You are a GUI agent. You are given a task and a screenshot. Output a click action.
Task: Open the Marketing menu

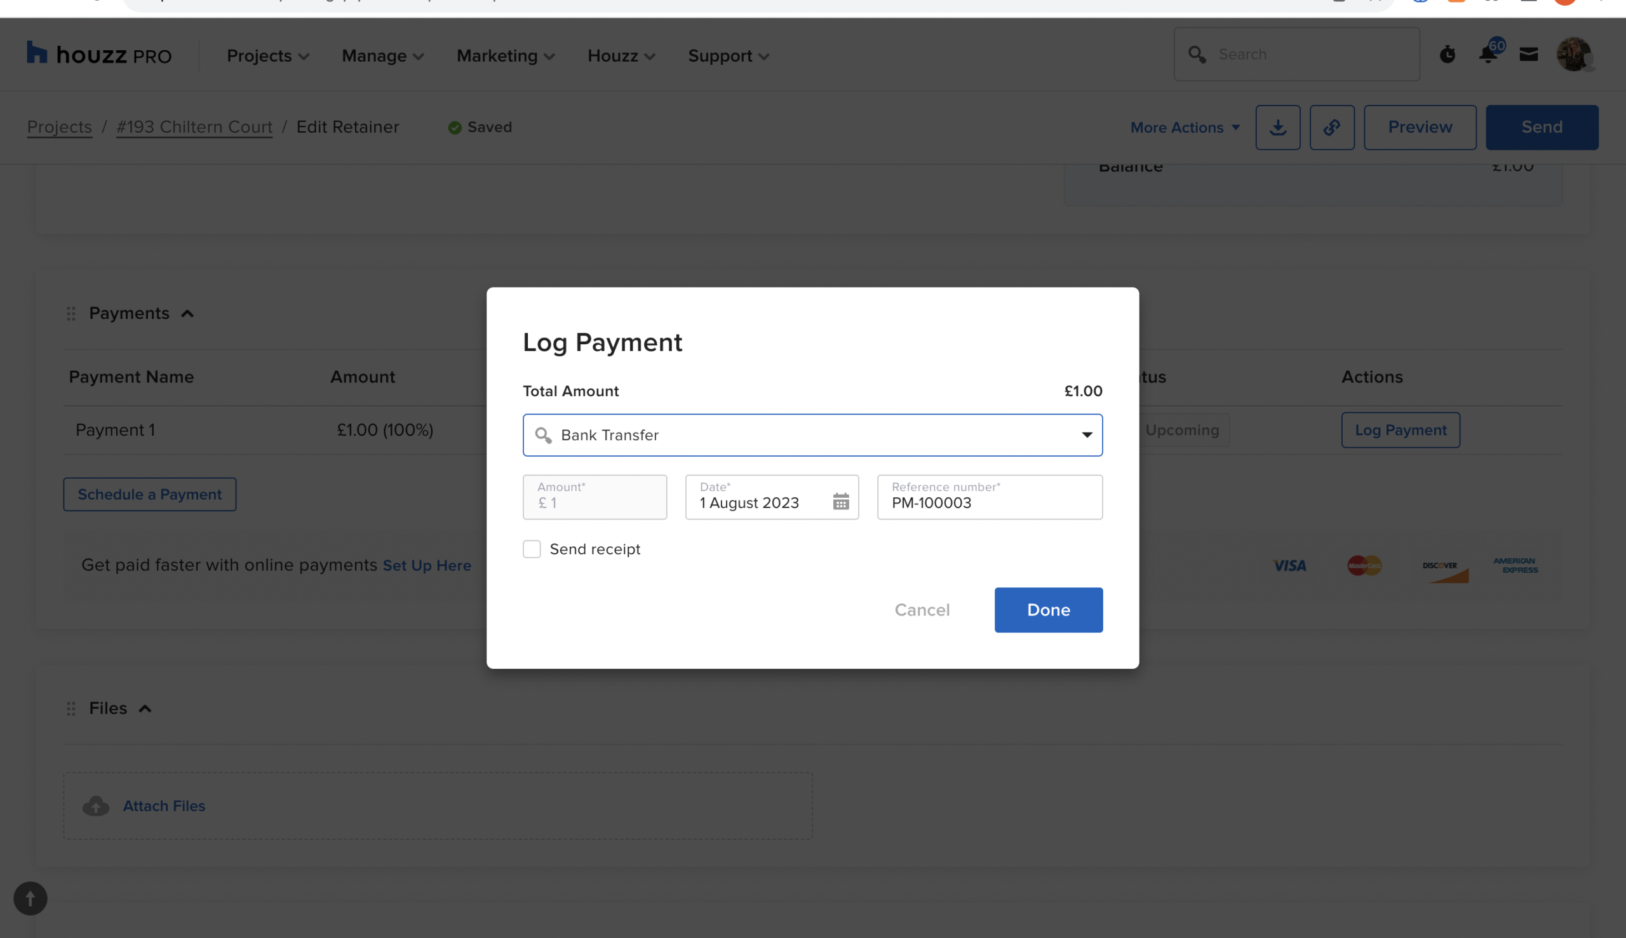pyautogui.click(x=505, y=56)
